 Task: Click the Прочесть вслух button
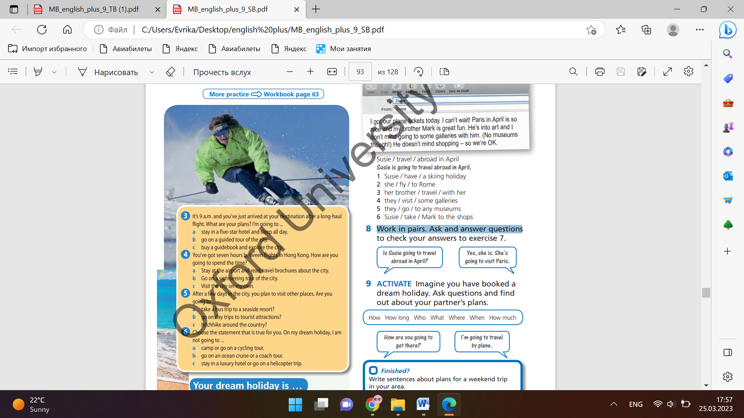(x=222, y=72)
